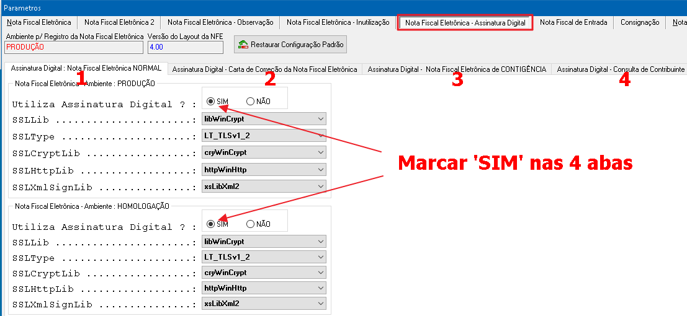Image resolution: width=687 pixels, height=316 pixels.
Task: Click the Ambiente field showing PRODUÇÃO
Action: (x=74, y=47)
